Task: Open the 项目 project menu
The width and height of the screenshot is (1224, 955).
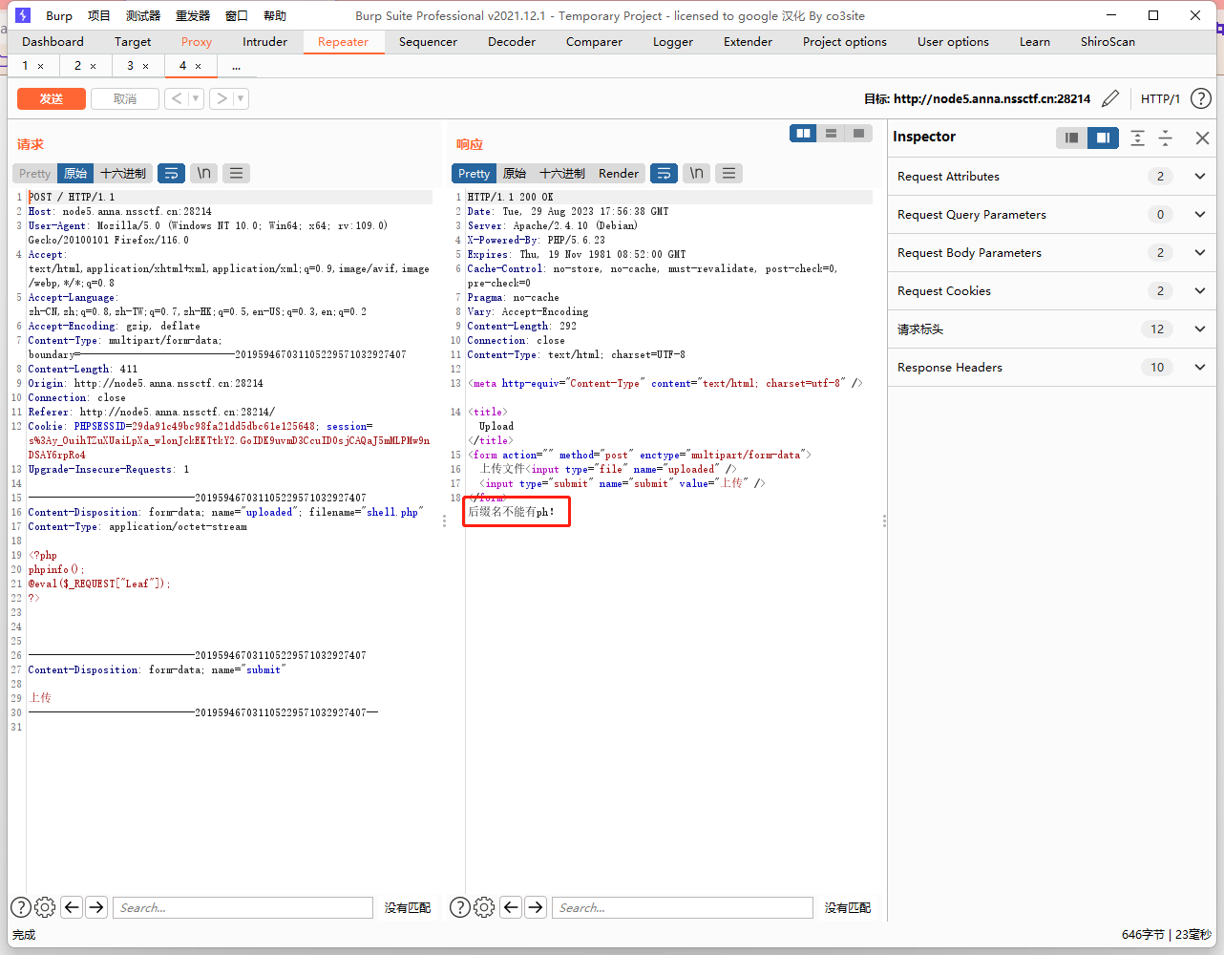Action: pyautogui.click(x=99, y=15)
